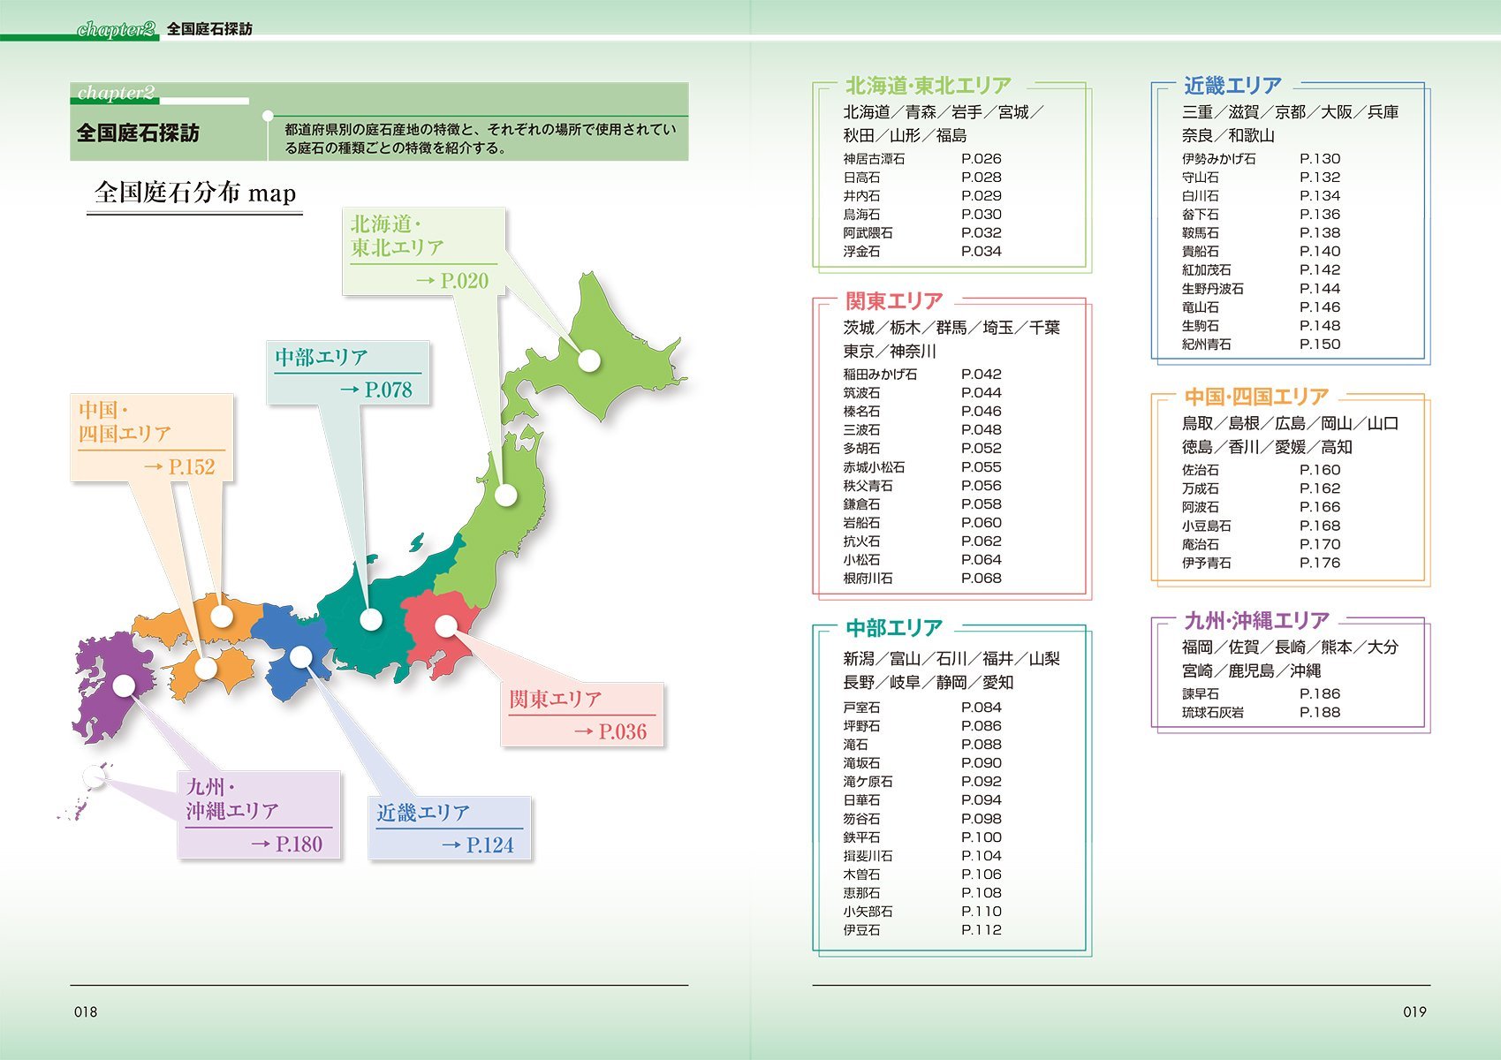Image resolution: width=1501 pixels, height=1060 pixels.
Task: Click the 白川石 entry
Action: coord(1262,196)
